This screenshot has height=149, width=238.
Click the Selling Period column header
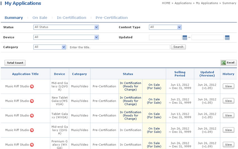pyautogui.click(x=180, y=74)
